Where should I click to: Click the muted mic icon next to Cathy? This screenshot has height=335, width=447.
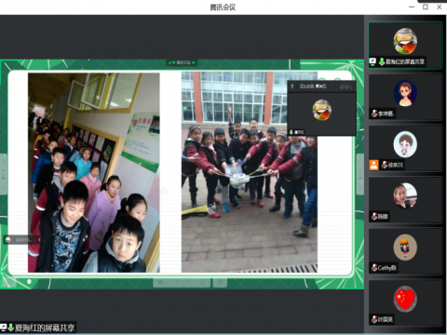pyautogui.click(x=374, y=267)
